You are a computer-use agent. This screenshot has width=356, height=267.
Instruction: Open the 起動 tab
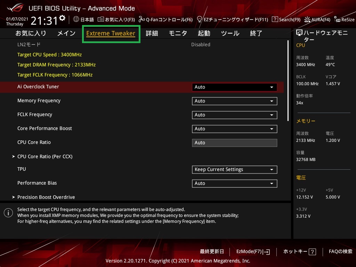(204, 33)
